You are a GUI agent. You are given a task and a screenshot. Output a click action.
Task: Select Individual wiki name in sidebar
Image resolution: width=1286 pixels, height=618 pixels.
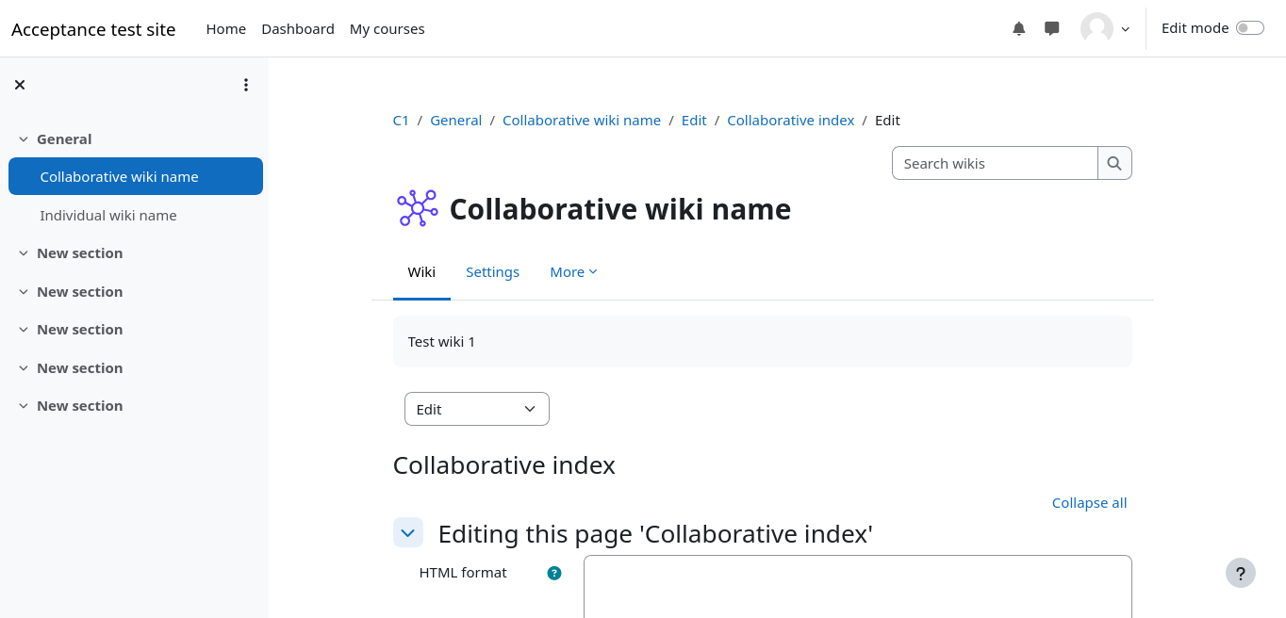click(x=108, y=216)
